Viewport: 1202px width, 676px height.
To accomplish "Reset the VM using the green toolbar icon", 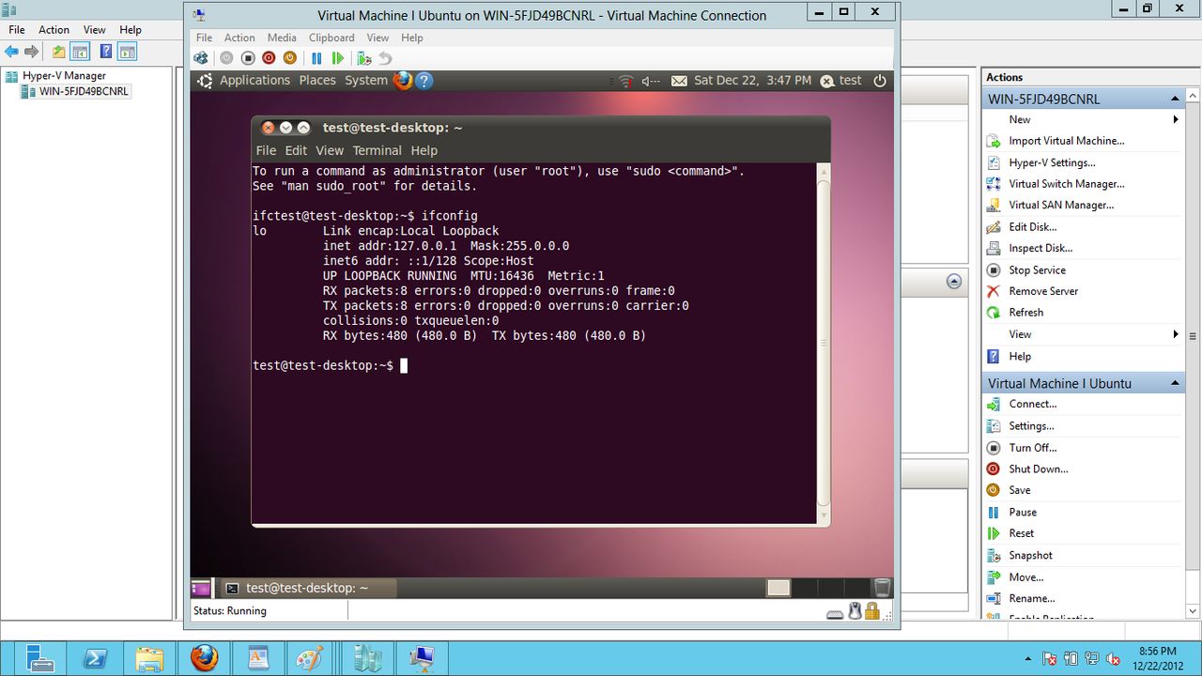I will tap(337, 58).
